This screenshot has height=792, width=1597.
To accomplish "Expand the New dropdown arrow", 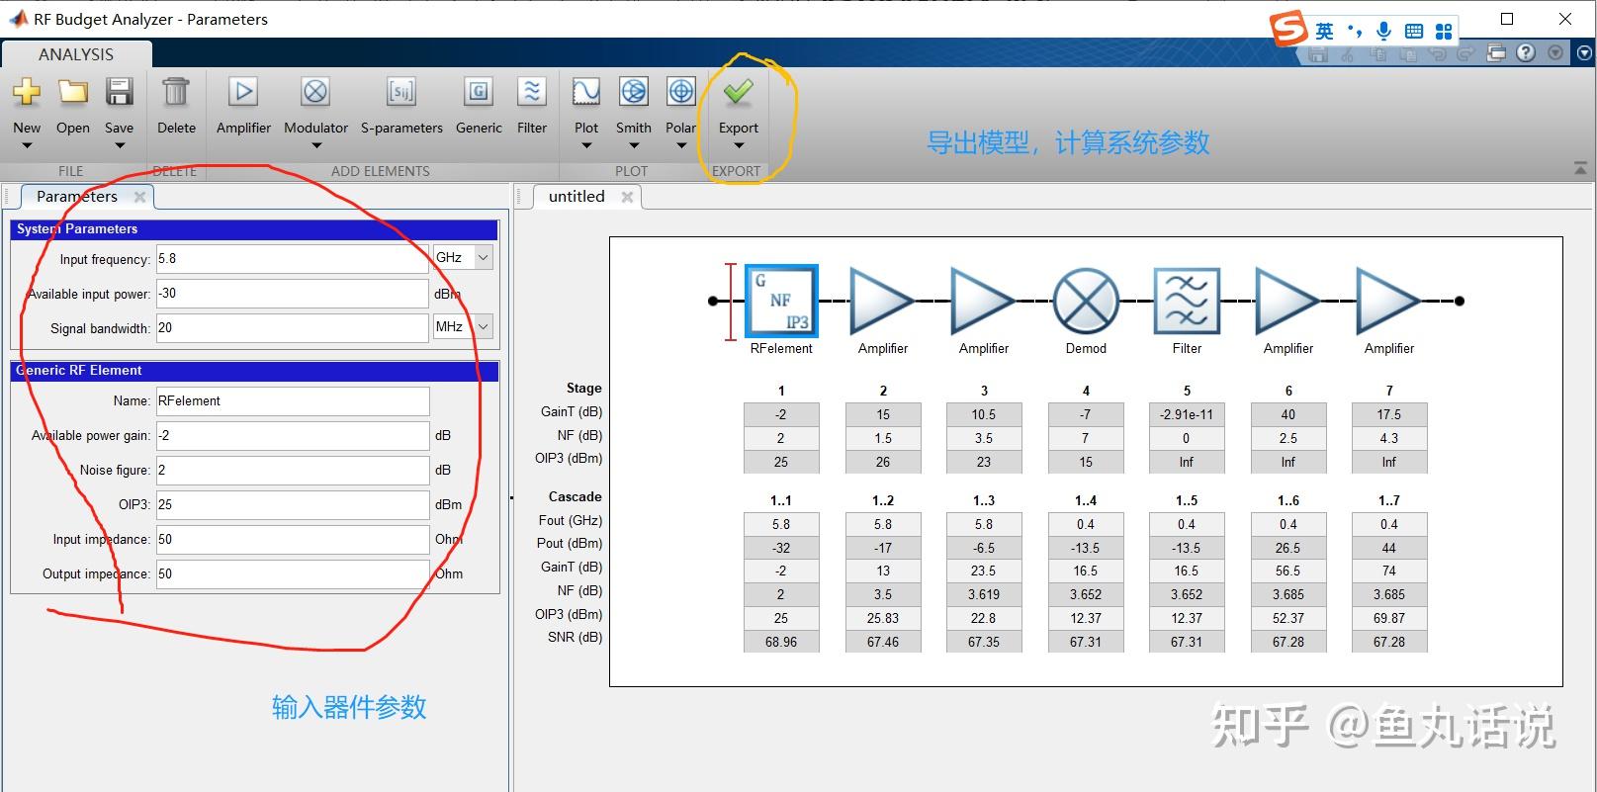I will click(27, 146).
